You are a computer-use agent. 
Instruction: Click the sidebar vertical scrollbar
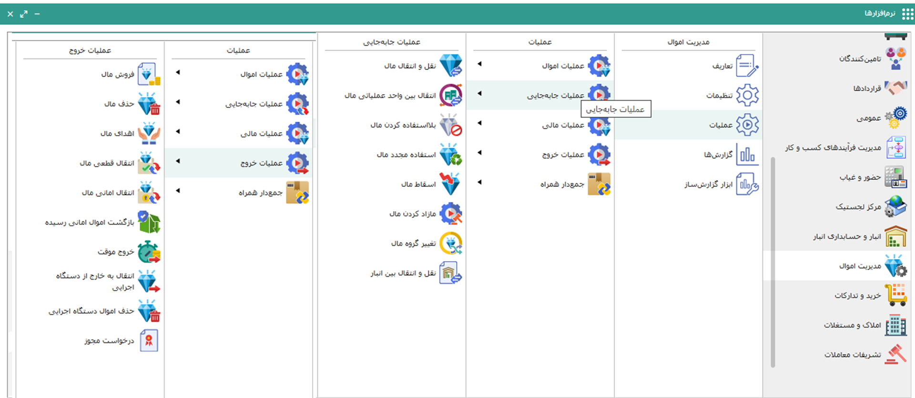coord(773,262)
